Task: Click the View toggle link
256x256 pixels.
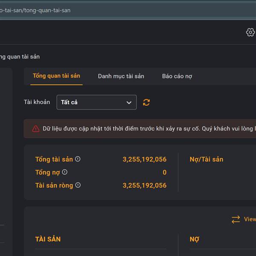Action: (x=250, y=219)
